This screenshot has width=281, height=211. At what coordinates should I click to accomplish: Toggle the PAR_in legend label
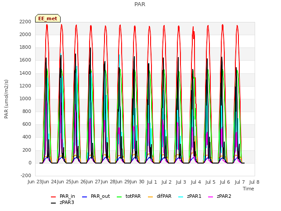coord(67,196)
